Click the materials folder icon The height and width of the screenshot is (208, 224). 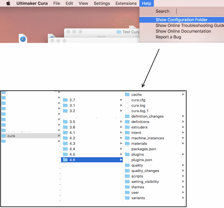click(x=127, y=143)
